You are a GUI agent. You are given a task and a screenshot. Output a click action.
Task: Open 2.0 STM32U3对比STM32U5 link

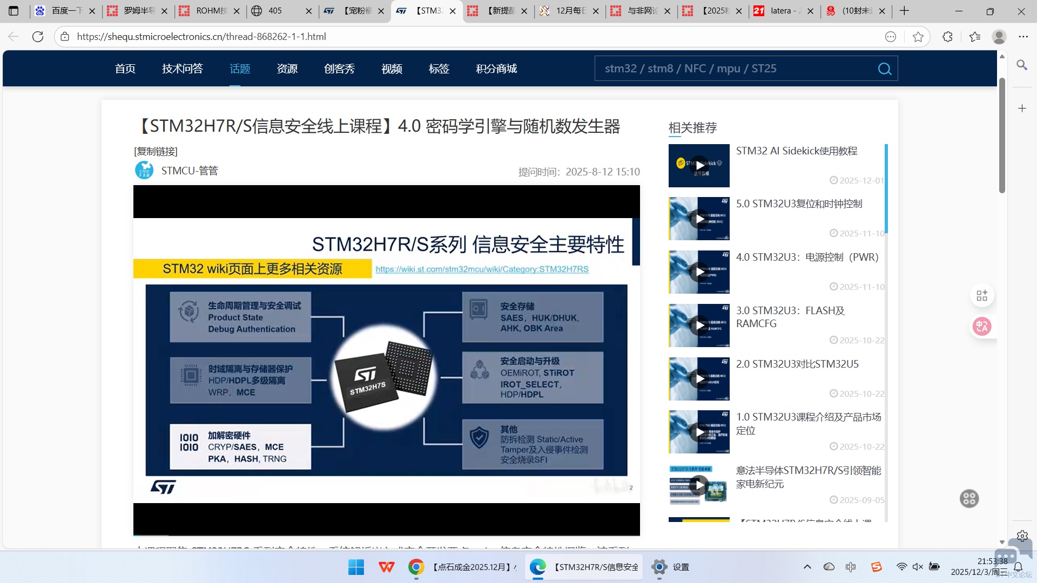coord(797,364)
